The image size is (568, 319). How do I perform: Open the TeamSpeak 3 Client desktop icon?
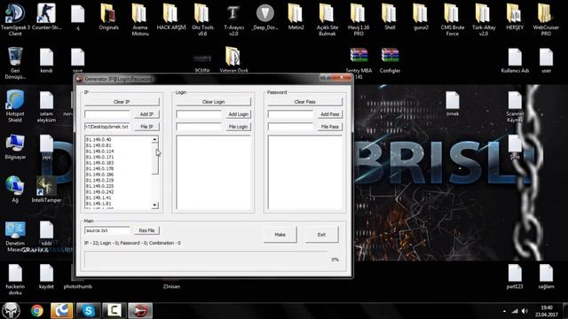tap(15, 19)
